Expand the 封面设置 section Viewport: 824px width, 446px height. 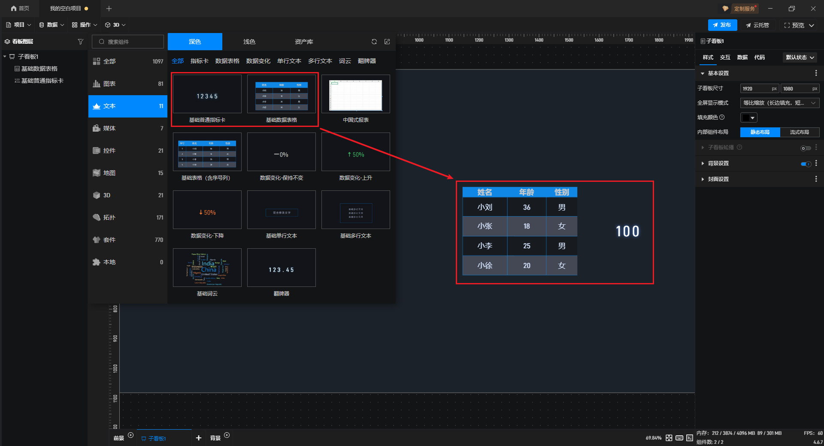(x=718, y=179)
